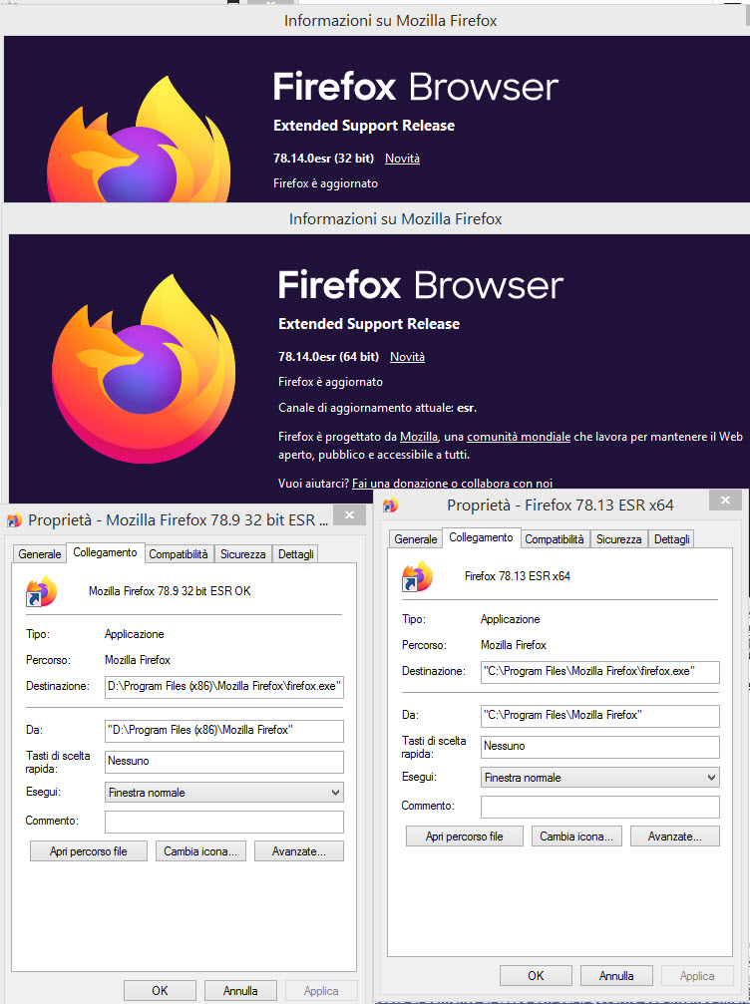Click Da field with C:\Program Files\Mozilla Firefox
This screenshot has height=1004, width=750.
click(600, 716)
